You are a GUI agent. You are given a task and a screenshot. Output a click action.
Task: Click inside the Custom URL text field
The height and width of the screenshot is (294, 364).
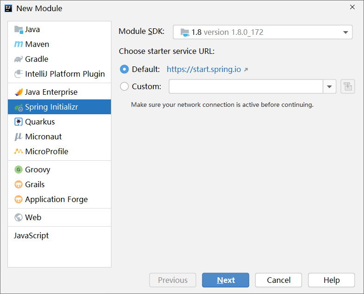(246, 86)
